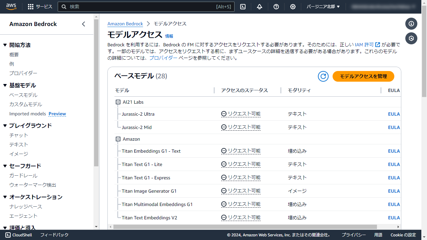The height and width of the screenshot is (240, 427).
Task: Collapse the Amazon Bedrock sidebar with the chevron
Action: pos(83,24)
